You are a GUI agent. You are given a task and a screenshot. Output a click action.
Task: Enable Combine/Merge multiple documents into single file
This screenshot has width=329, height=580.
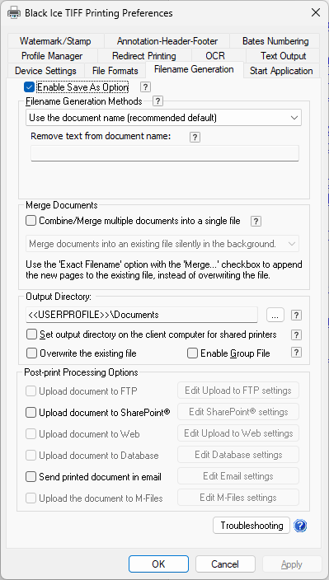31,221
